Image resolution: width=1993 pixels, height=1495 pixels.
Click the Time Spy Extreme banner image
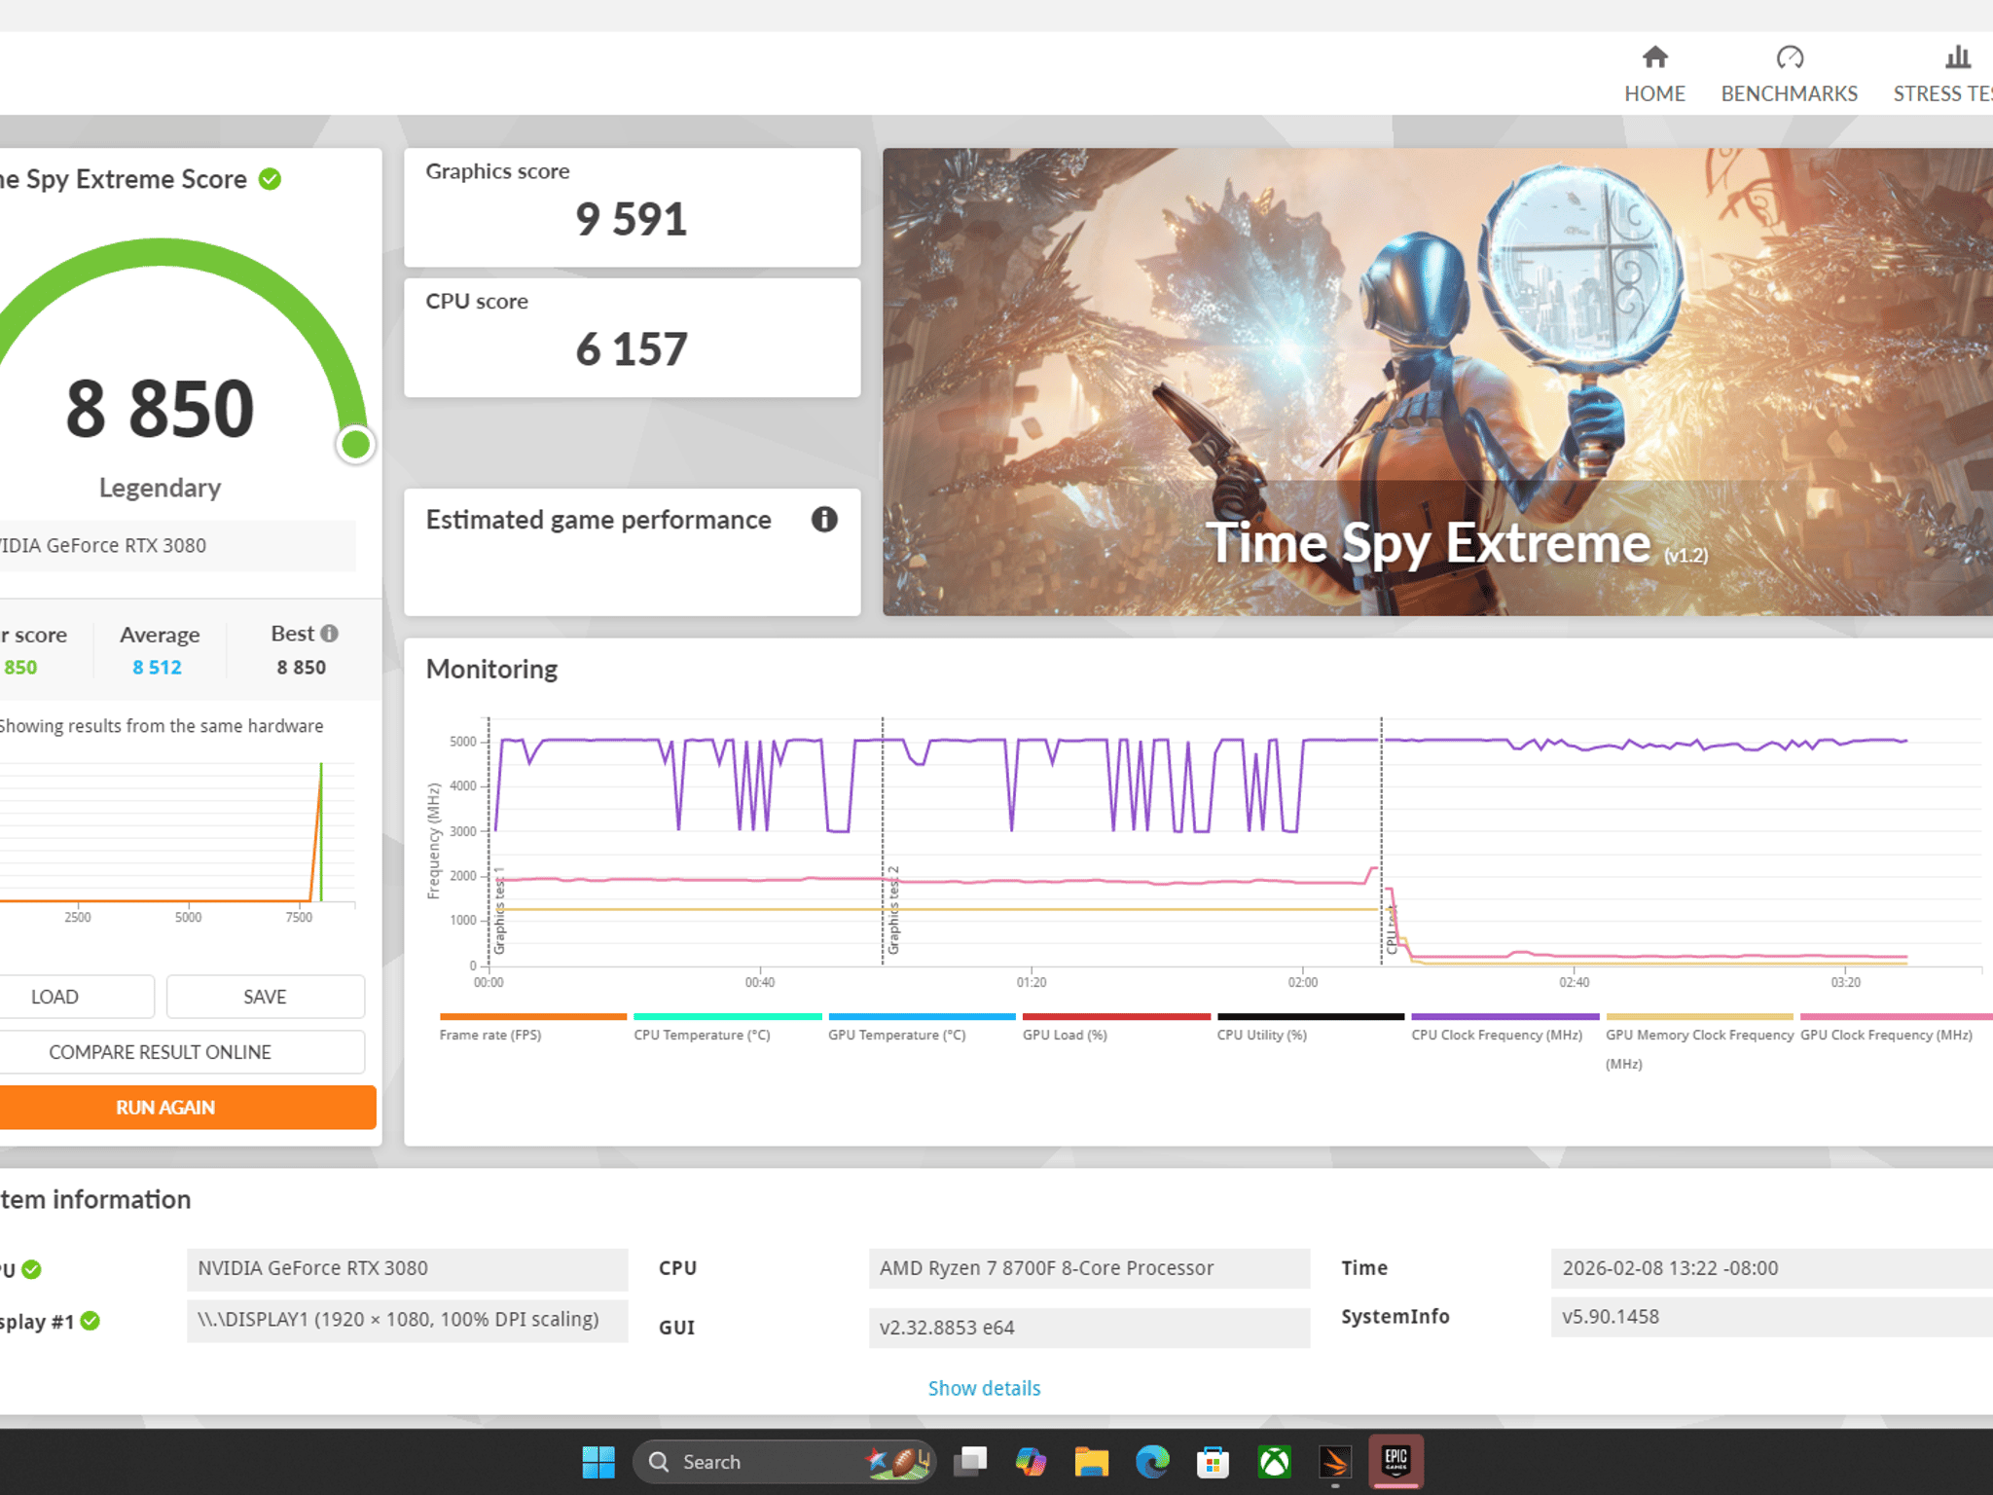[x=1437, y=382]
